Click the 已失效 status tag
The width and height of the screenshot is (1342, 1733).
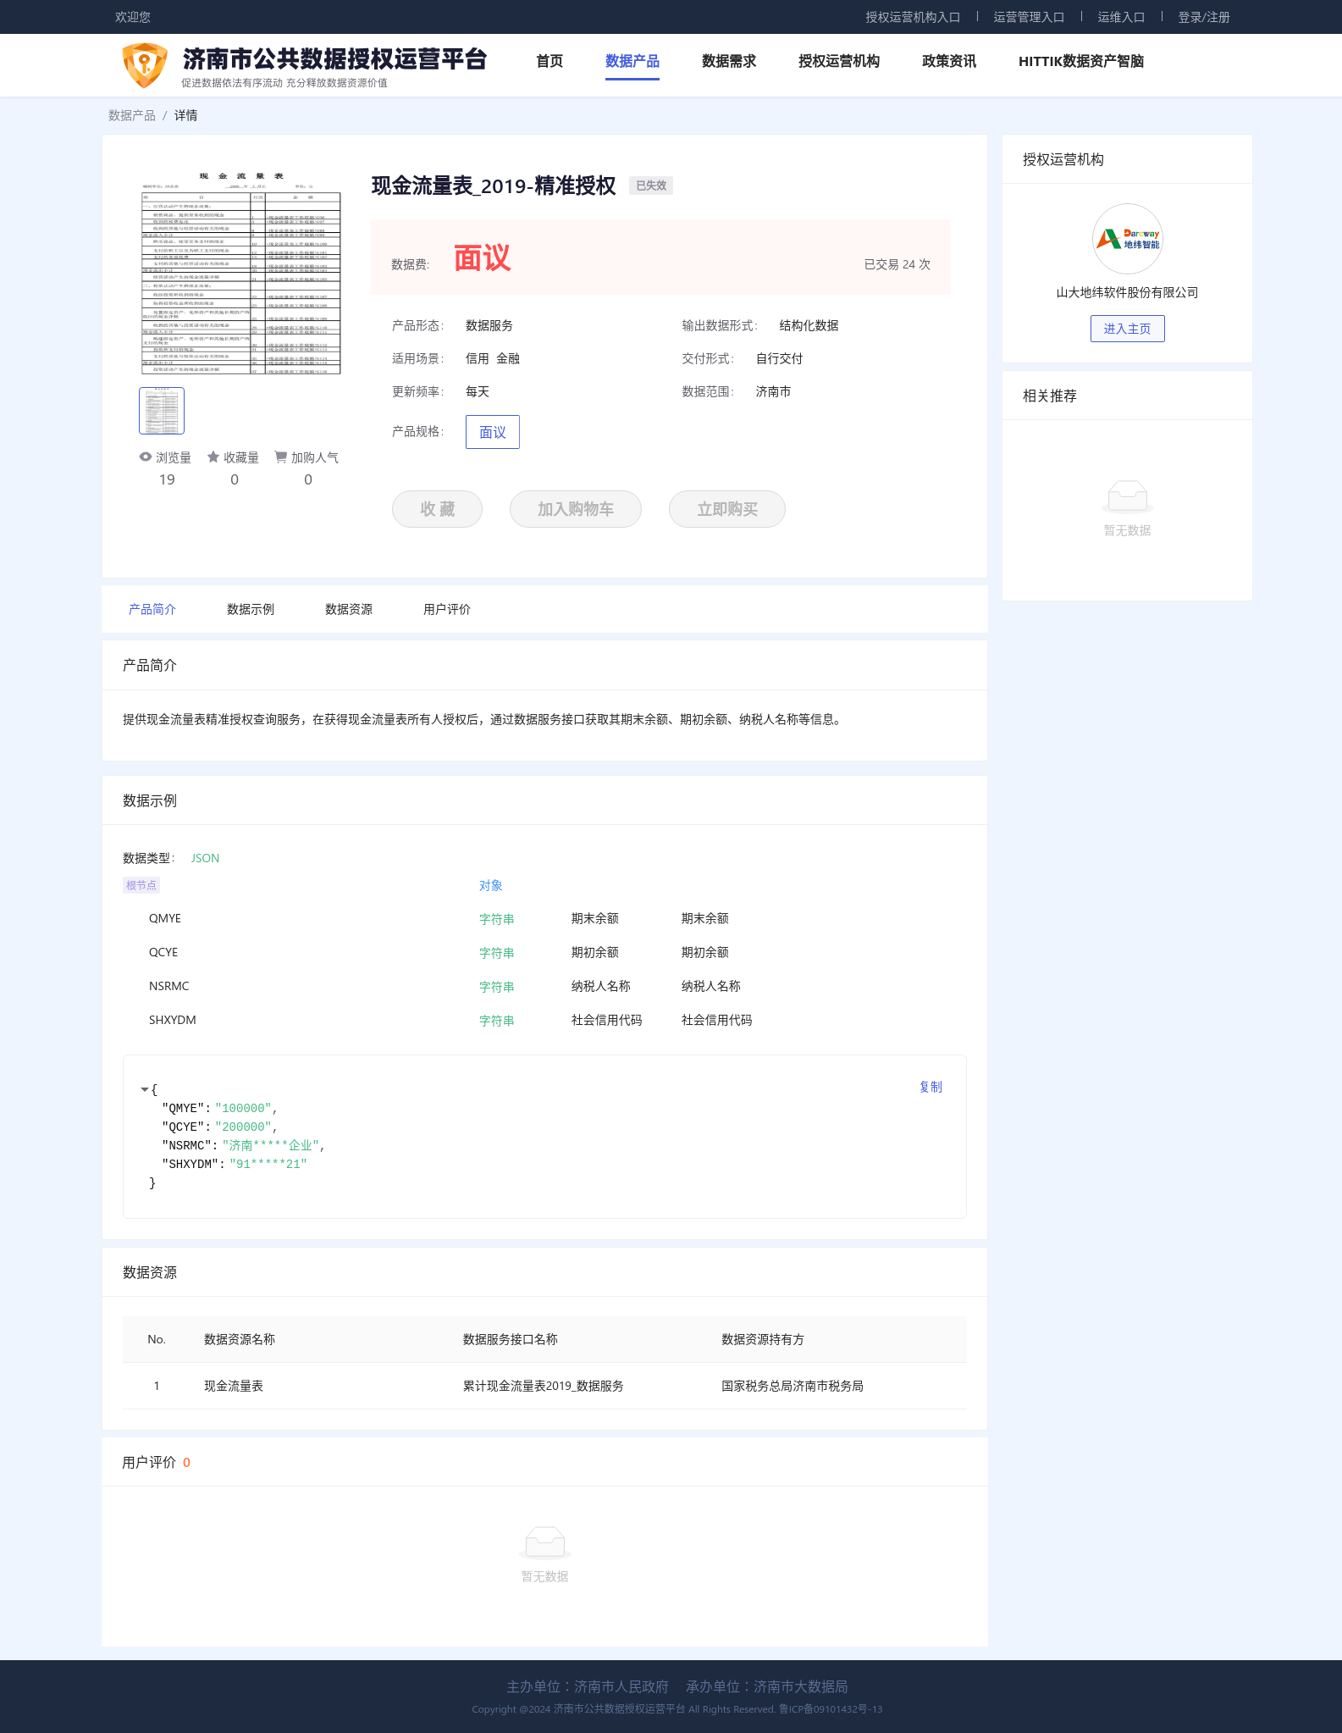click(651, 185)
